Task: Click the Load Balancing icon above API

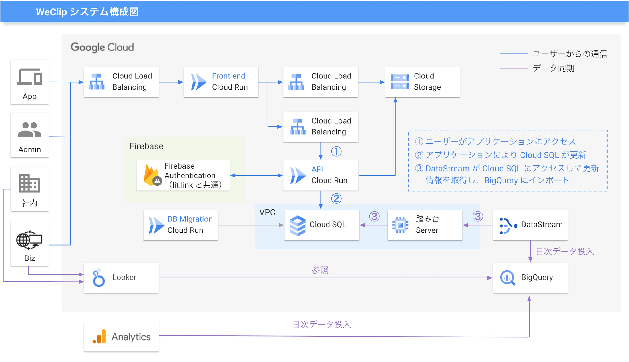Action: [297, 127]
